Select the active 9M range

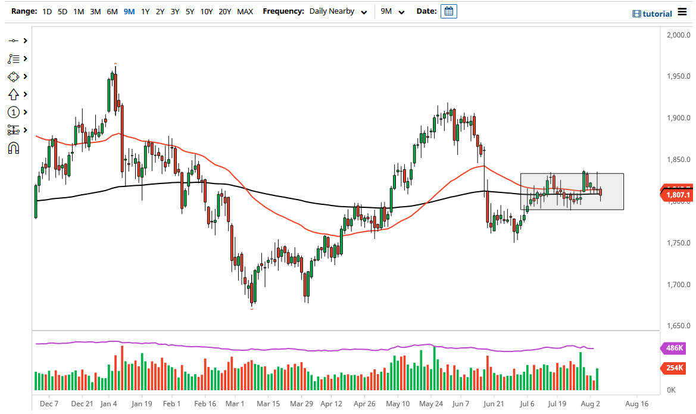129,11
